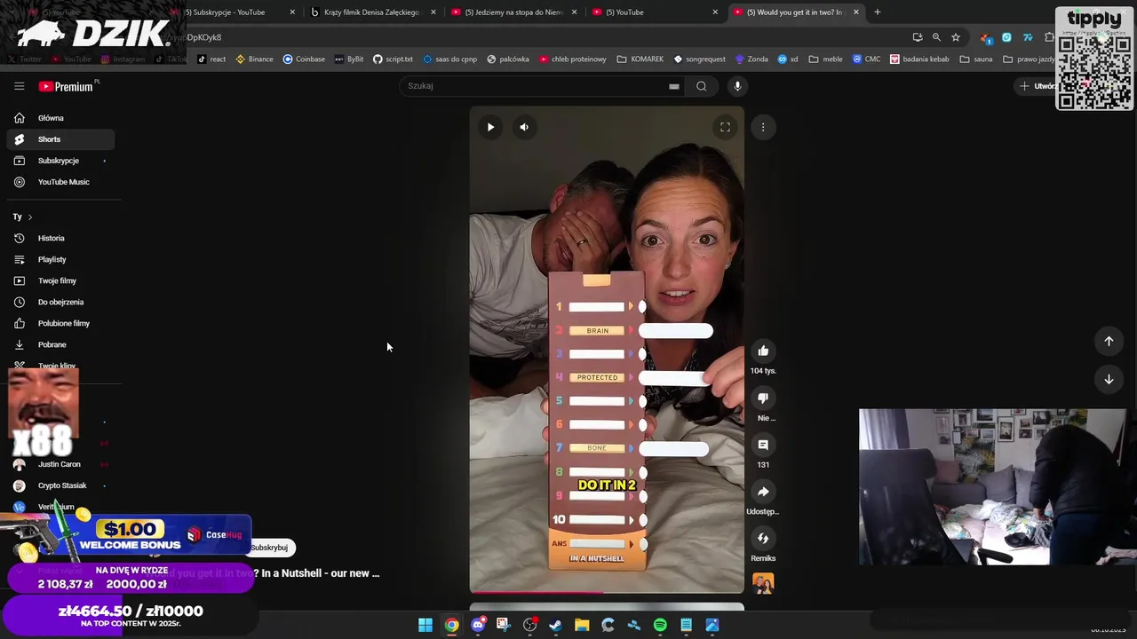The image size is (1137, 639).
Task: Open the meble bookmarks folder
Action: click(x=825, y=59)
